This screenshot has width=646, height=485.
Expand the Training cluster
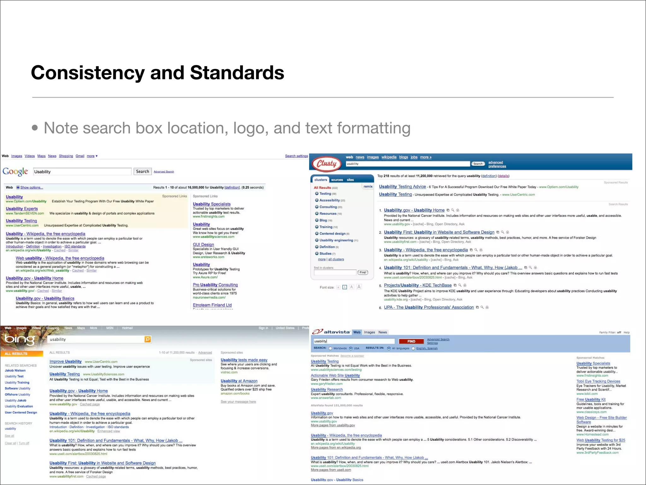317,227
